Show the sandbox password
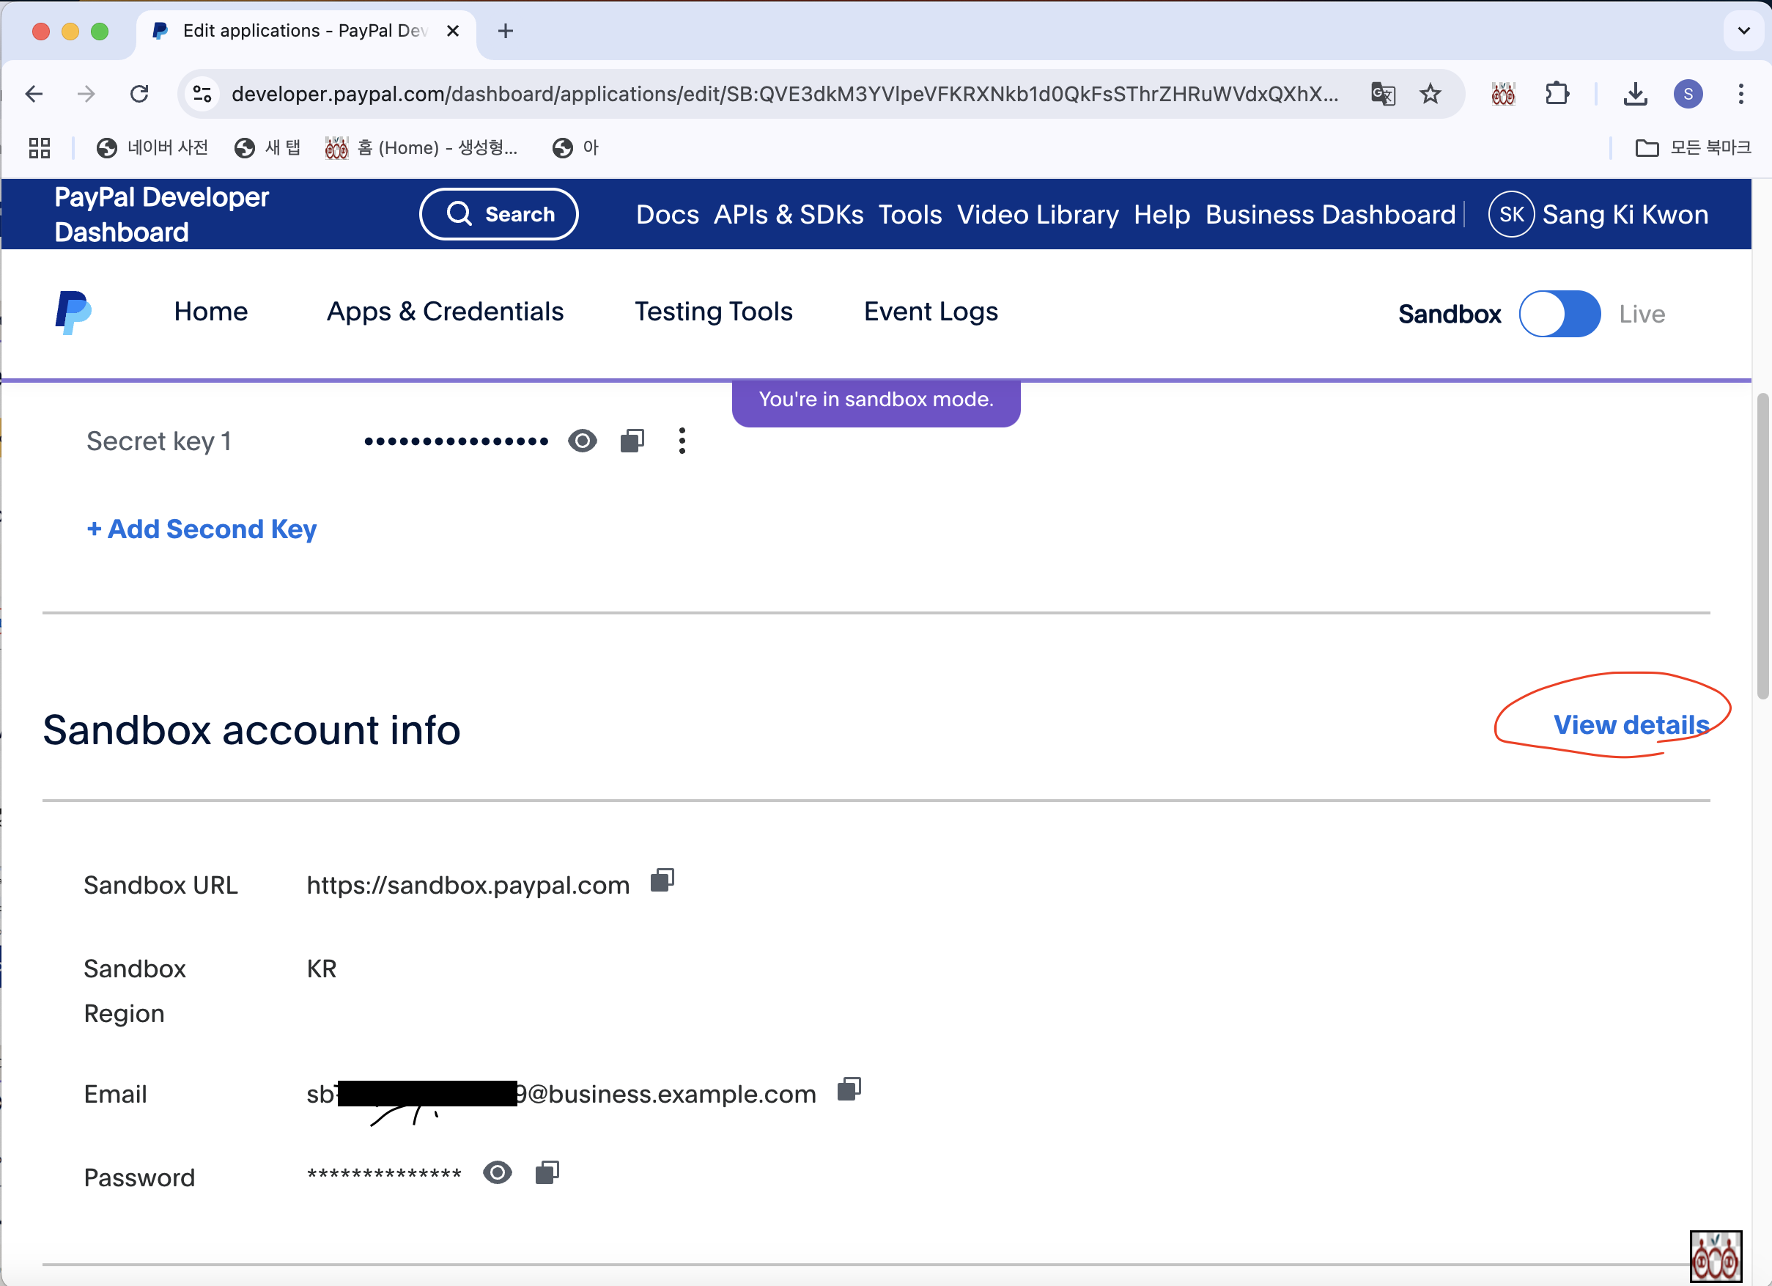 click(x=498, y=1172)
